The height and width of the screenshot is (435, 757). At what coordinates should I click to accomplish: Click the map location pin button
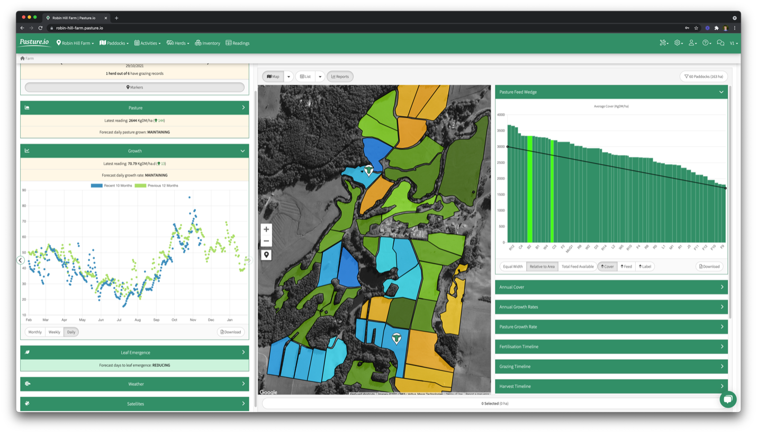click(x=266, y=255)
